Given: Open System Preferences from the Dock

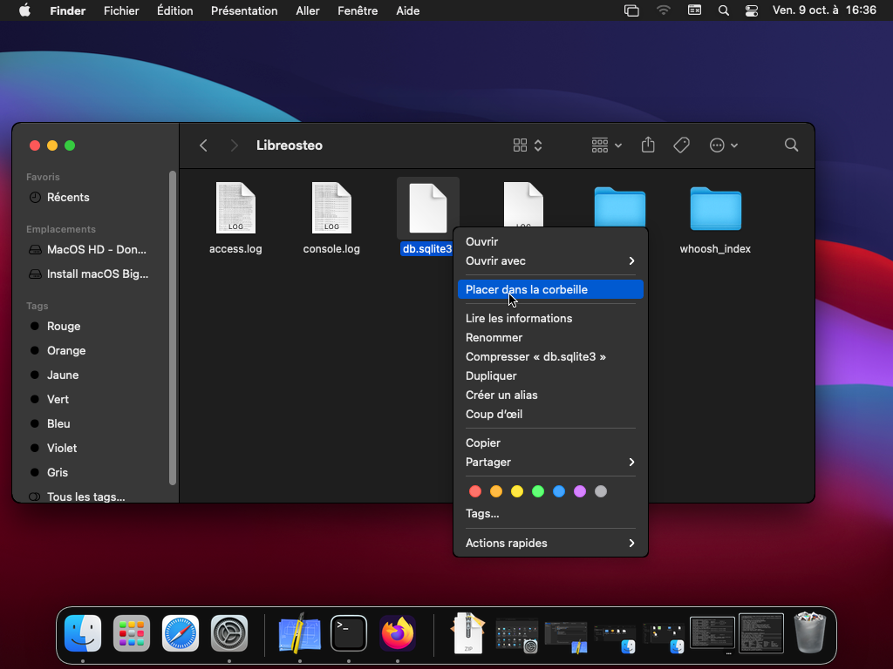Looking at the screenshot, I should click(229, 633).
